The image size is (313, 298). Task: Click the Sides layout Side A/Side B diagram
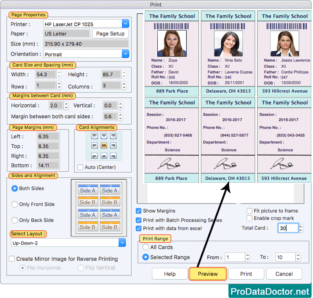click(x=99, y=208)
